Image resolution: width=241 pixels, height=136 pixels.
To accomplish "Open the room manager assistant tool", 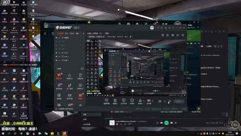I will pos(70,76).
